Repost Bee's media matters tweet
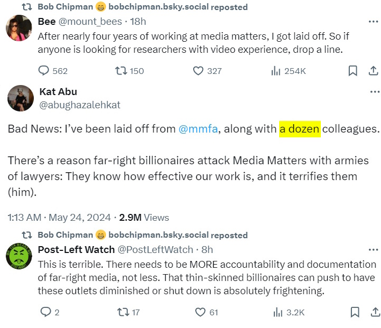This screenshot has height=328, width=381. 121,71
